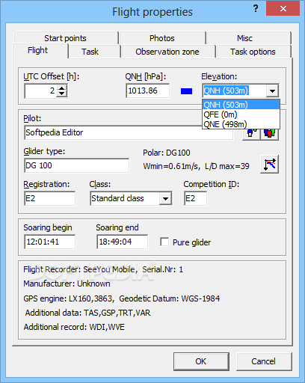Decrease the UTC Offset value by one
The height and width of the screenshot is (383, 305).
coord(61,94)
